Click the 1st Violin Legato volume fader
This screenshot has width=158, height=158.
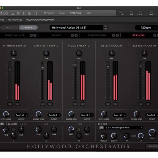point(10,68)
